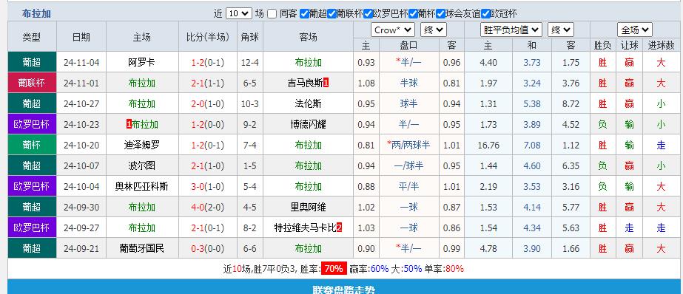Screen dimensions: 683x294
Task: Click the 60% 赢率 value
Action: point(380,269)
